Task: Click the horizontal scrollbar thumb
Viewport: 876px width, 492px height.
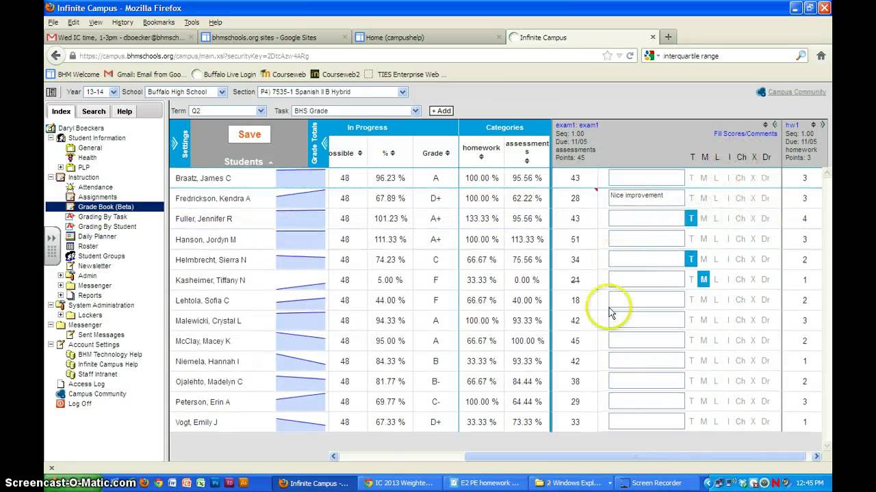Action: [x=634, y=456]
